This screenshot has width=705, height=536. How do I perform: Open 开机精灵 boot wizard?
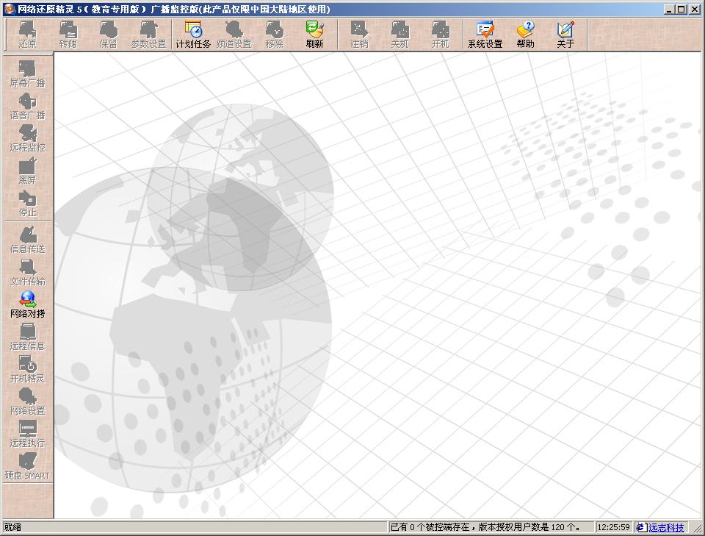coord(27,369)
